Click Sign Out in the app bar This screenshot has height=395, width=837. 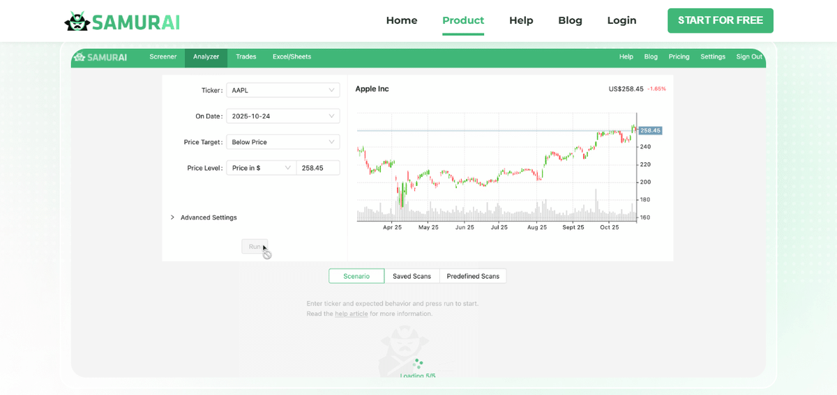point(749,57)
